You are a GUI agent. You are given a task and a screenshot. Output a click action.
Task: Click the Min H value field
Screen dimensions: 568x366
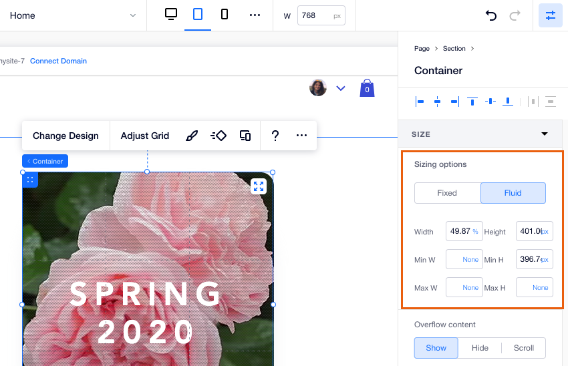coord(535,259)
